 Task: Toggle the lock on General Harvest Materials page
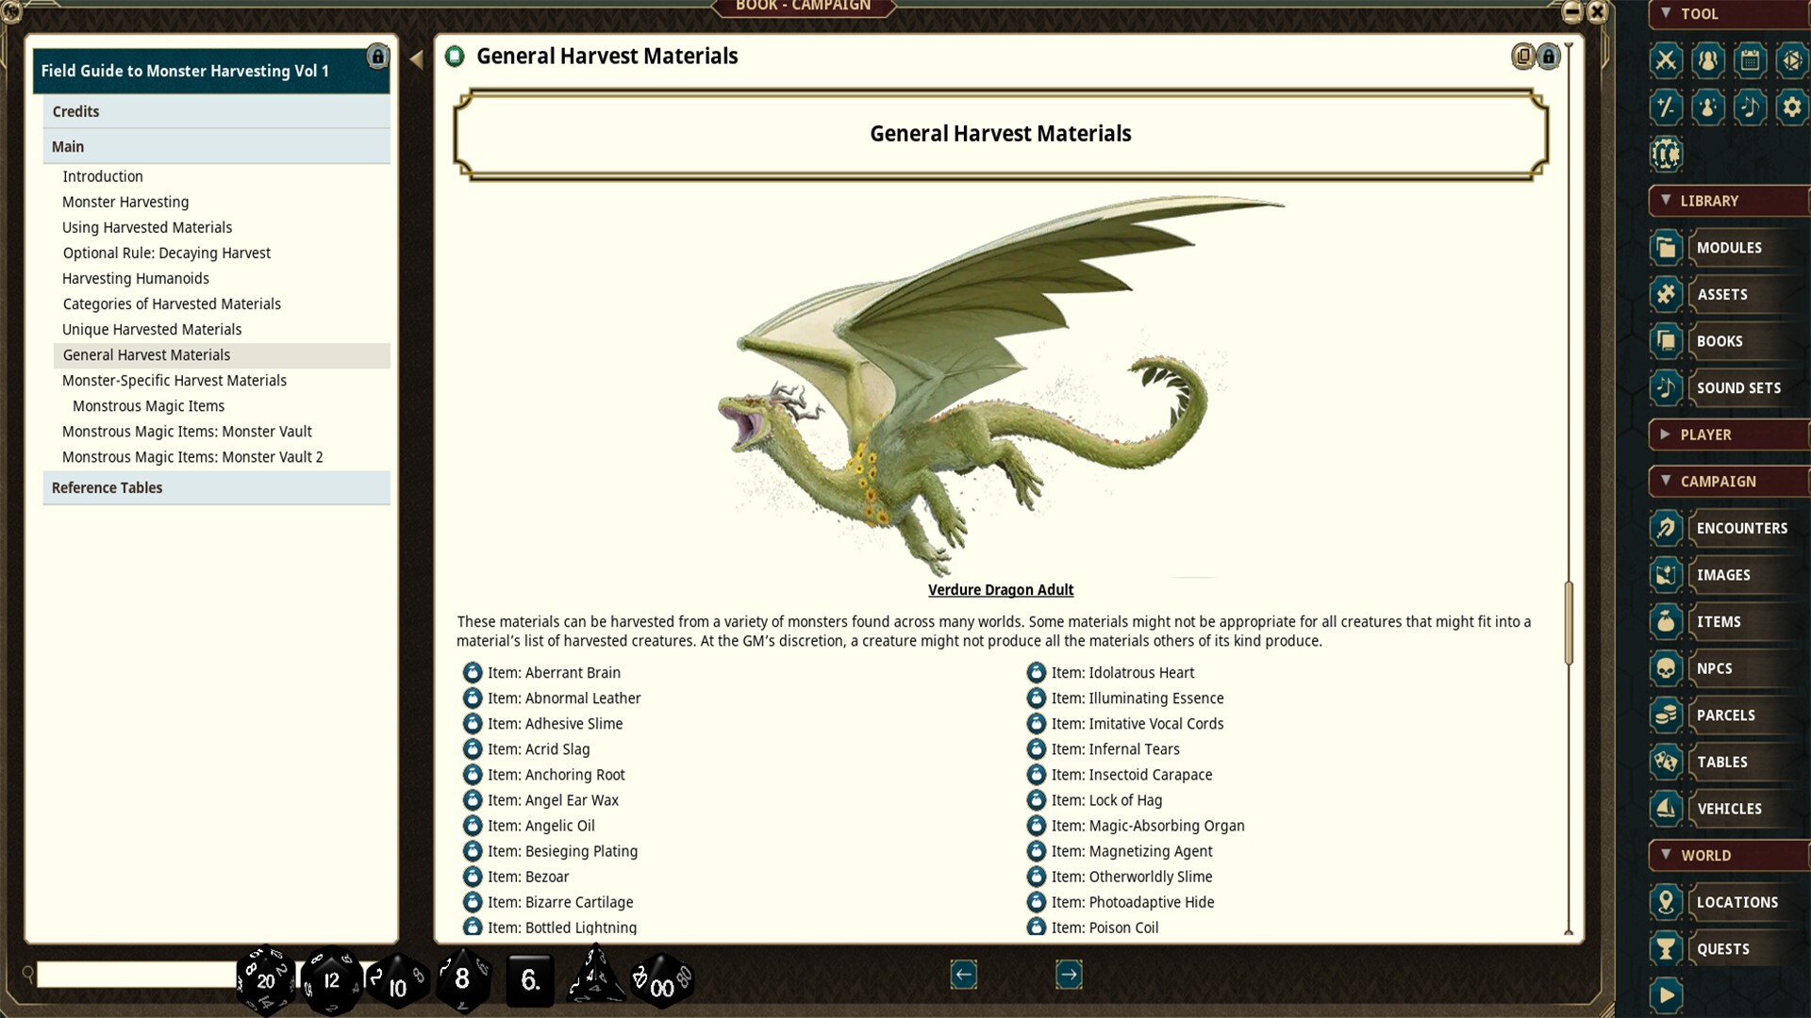[1550, 56]
